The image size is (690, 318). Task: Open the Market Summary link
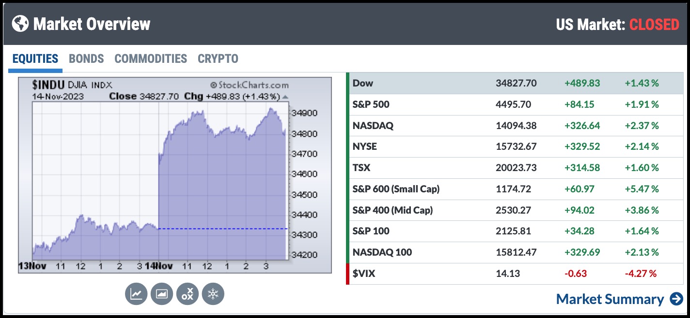(x=610, y=299)
